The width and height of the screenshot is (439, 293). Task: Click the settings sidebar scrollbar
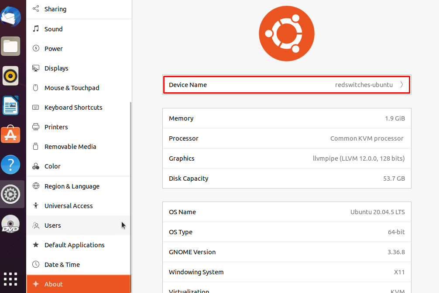point(130,197)
